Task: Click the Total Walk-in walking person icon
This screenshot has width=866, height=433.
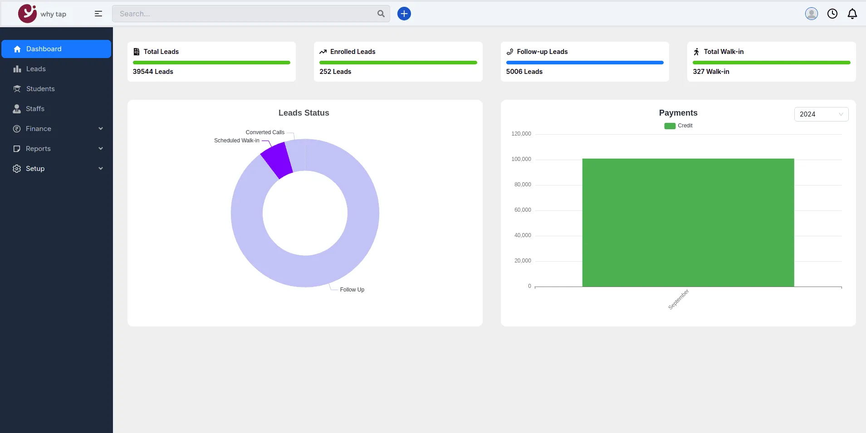Action: (x=696, y=52)
